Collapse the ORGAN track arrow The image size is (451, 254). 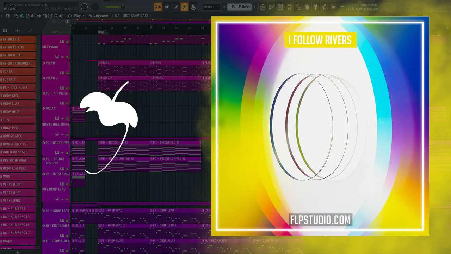[63, 119]
